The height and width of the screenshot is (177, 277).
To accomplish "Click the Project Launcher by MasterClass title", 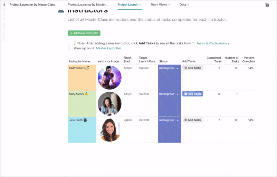I will 32,5.
